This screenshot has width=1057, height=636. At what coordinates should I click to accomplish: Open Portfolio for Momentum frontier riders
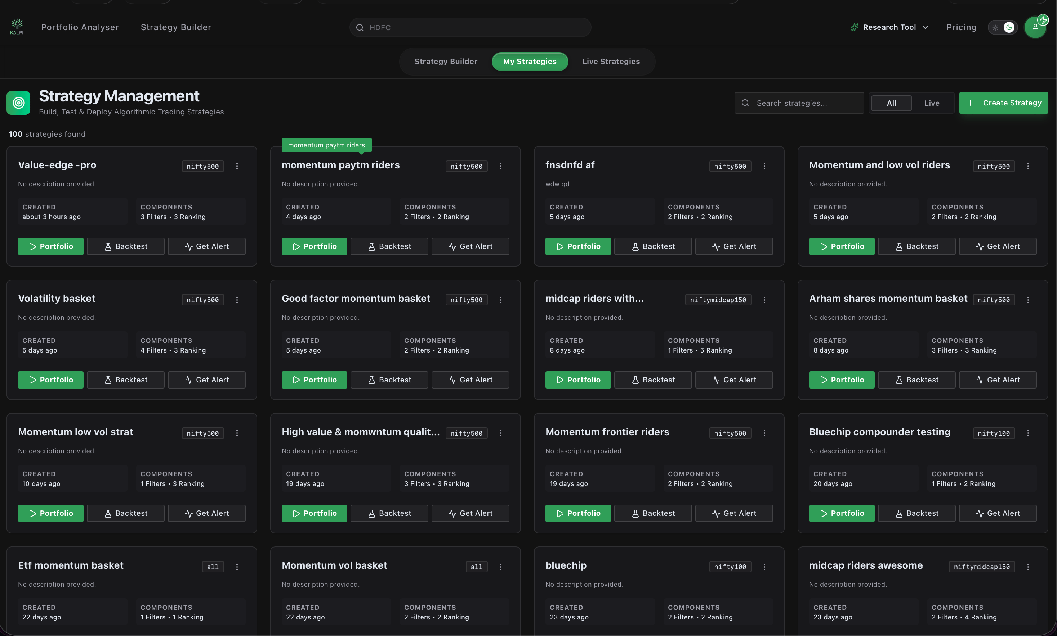(578, 513)
